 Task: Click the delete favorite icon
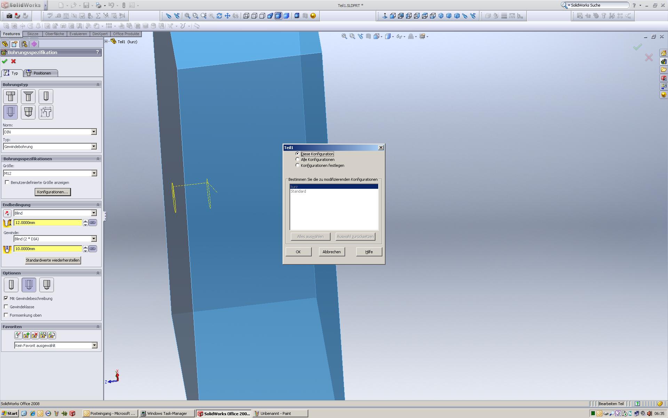[x=35, y=335]
